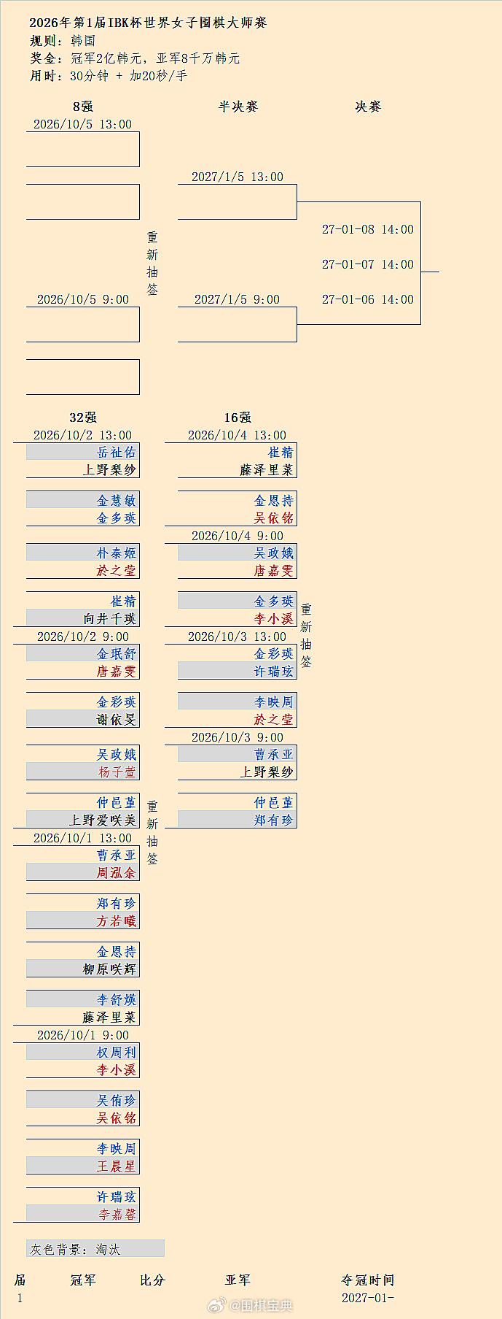Select the date 2026/10/4 13:00
Screen dimensions: 502x1319
pos(238,436)
